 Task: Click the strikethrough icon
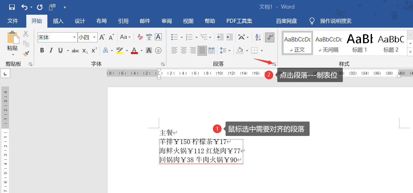click(75, 50)
